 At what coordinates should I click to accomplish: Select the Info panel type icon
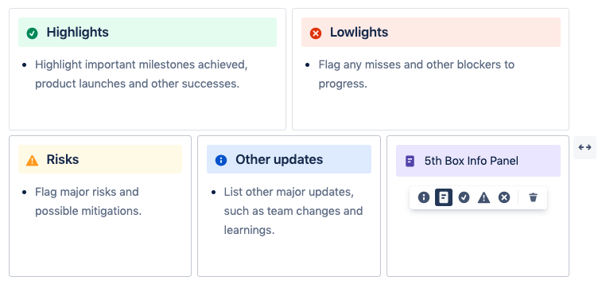pos(424,197)
